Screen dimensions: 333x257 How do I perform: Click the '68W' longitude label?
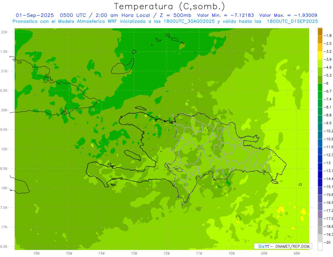pos(297,253)
